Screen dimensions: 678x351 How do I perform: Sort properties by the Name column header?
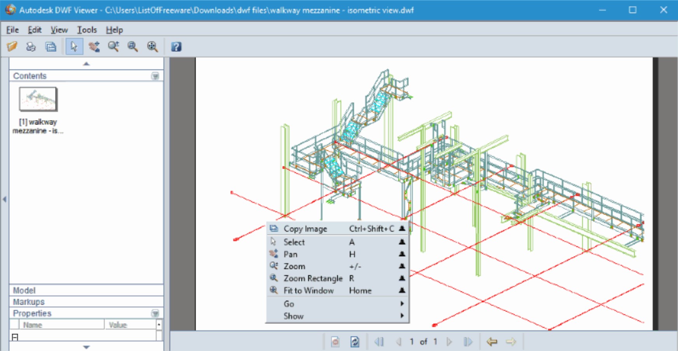point(61,325)
